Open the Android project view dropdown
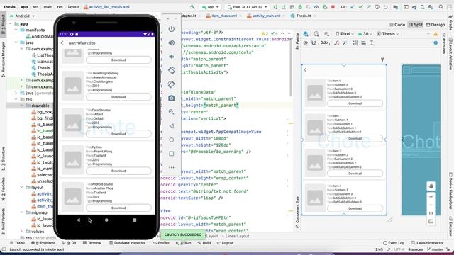 [x=22, y=16]
